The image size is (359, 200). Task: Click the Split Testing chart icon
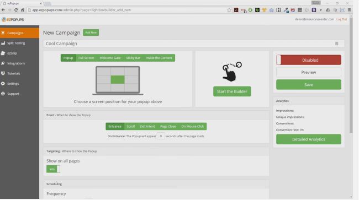(x=3, y=43)
